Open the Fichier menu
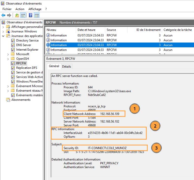This screenshot has width=194, height=180. (x=7, y=9)
